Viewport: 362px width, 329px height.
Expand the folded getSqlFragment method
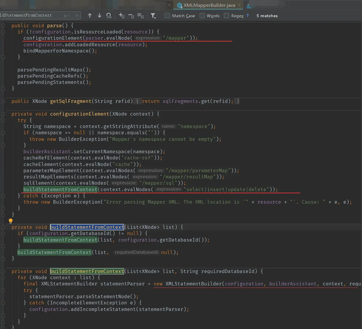click(3, 101)
